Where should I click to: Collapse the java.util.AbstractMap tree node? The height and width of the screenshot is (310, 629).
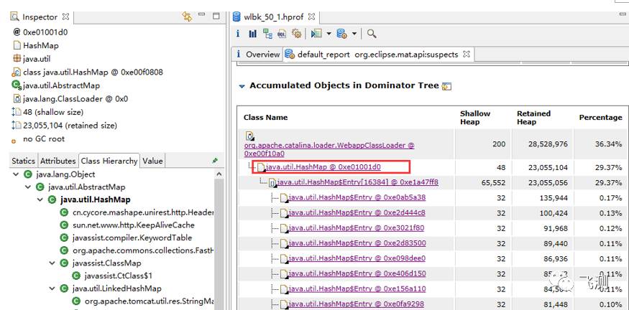[x=28, y=187]
